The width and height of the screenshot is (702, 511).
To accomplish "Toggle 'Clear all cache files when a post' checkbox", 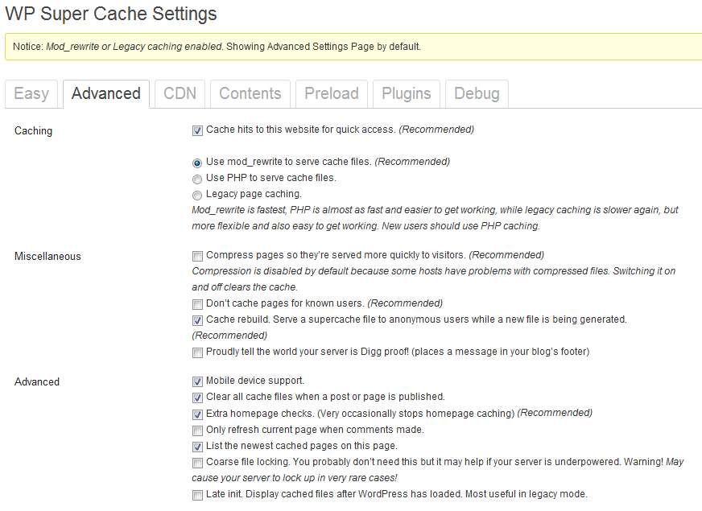I will 197,398.
